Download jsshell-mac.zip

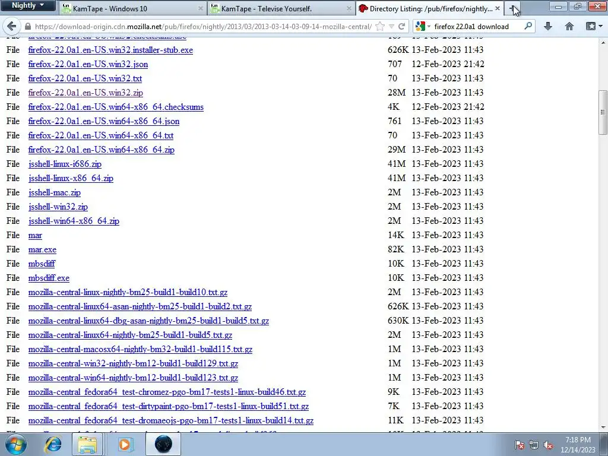click(54, 193)
